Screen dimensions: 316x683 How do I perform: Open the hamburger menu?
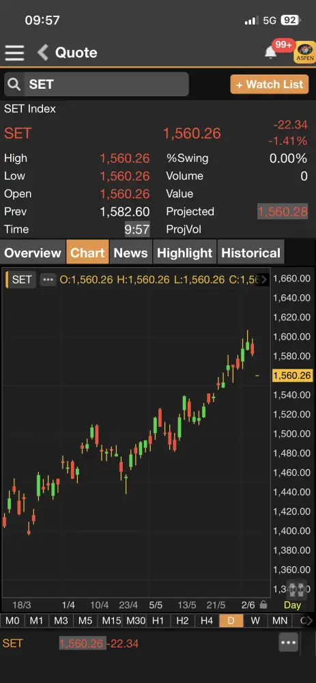pyautogui.click(x=14, y=53)
